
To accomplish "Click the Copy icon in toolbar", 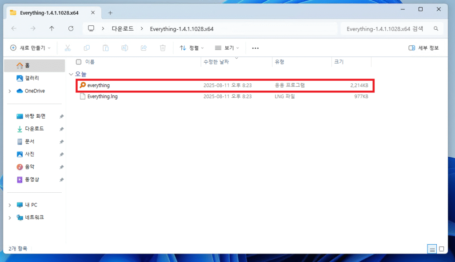I will [x=87, y=48].
